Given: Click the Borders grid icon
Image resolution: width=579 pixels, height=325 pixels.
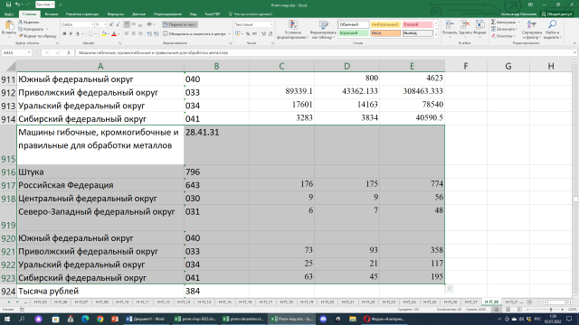Looking at the screenshot, I should pos(90,34).
